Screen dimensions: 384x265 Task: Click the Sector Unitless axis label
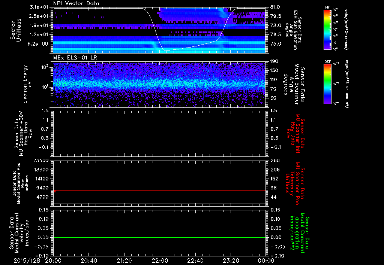[15, 30]
